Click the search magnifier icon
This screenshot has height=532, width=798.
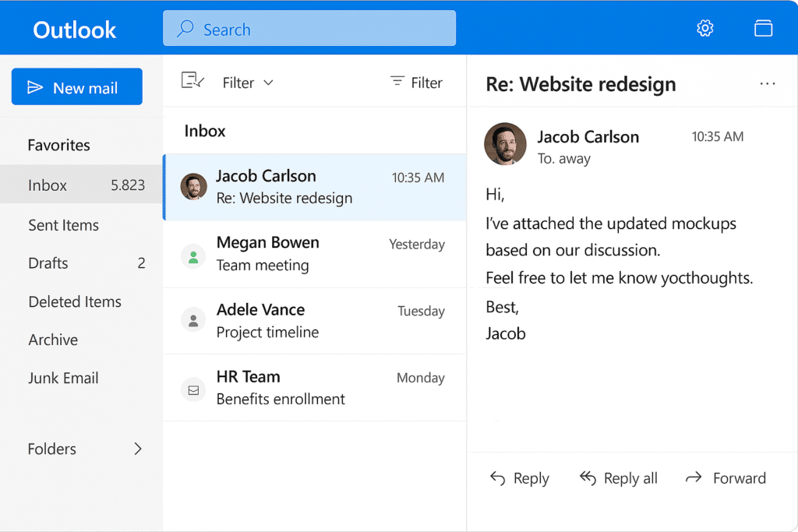(185, 29)
